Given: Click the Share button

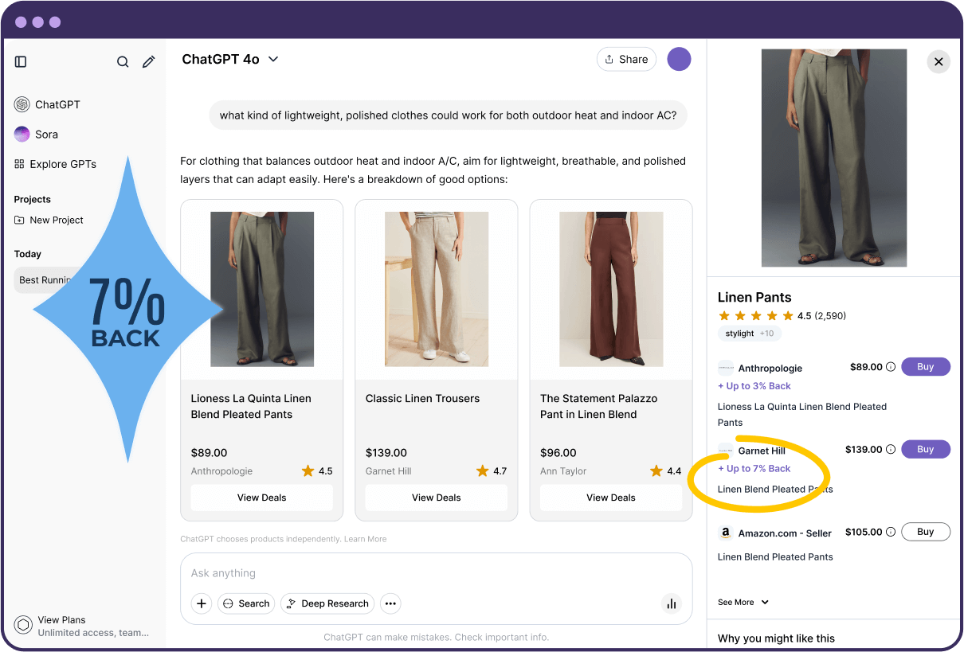Looking at the screenshot, I should pos(626,59).
